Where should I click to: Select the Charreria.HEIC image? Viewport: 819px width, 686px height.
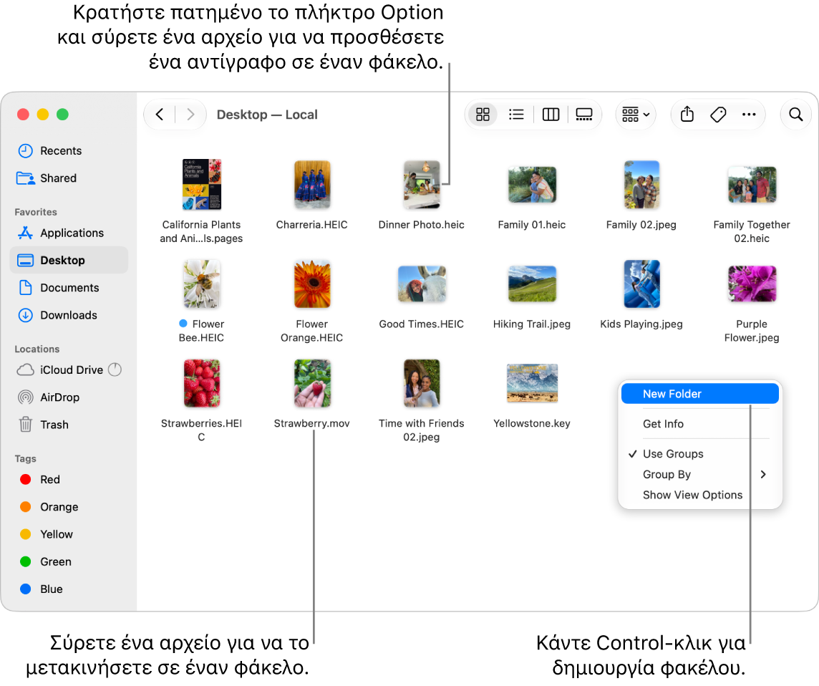pos(312,195)
